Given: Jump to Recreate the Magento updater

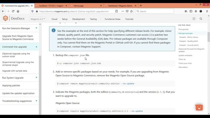Looking at the screenshot, I should pos(191,50).
